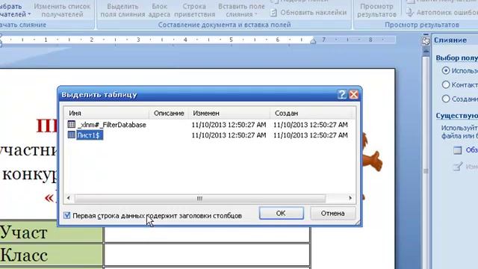478x269 pixels.
Task: Click Выделить поля слияния in ribbon
Action: click(x=122, y=10)
